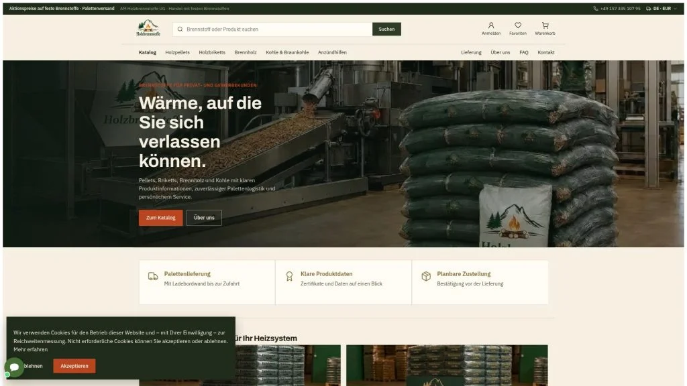Open the FAQ page
The image size is (687, 386).
pos(523,52)
